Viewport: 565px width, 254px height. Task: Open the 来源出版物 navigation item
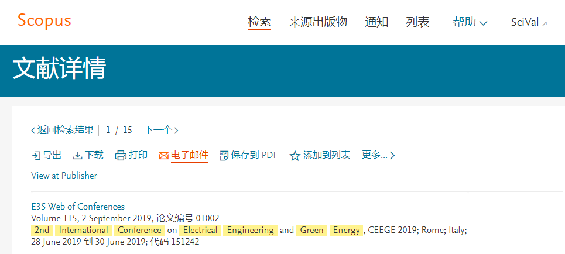(x=318, y=22)
